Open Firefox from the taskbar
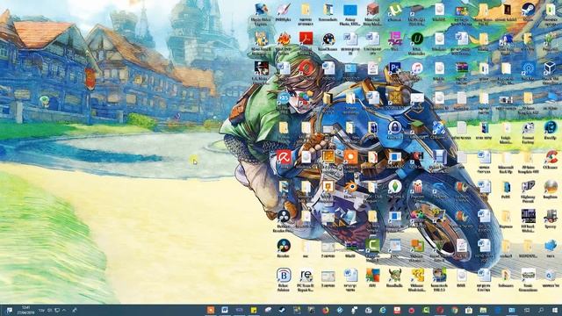The width and height of the screenshot is (562, 316). point(326,310)
